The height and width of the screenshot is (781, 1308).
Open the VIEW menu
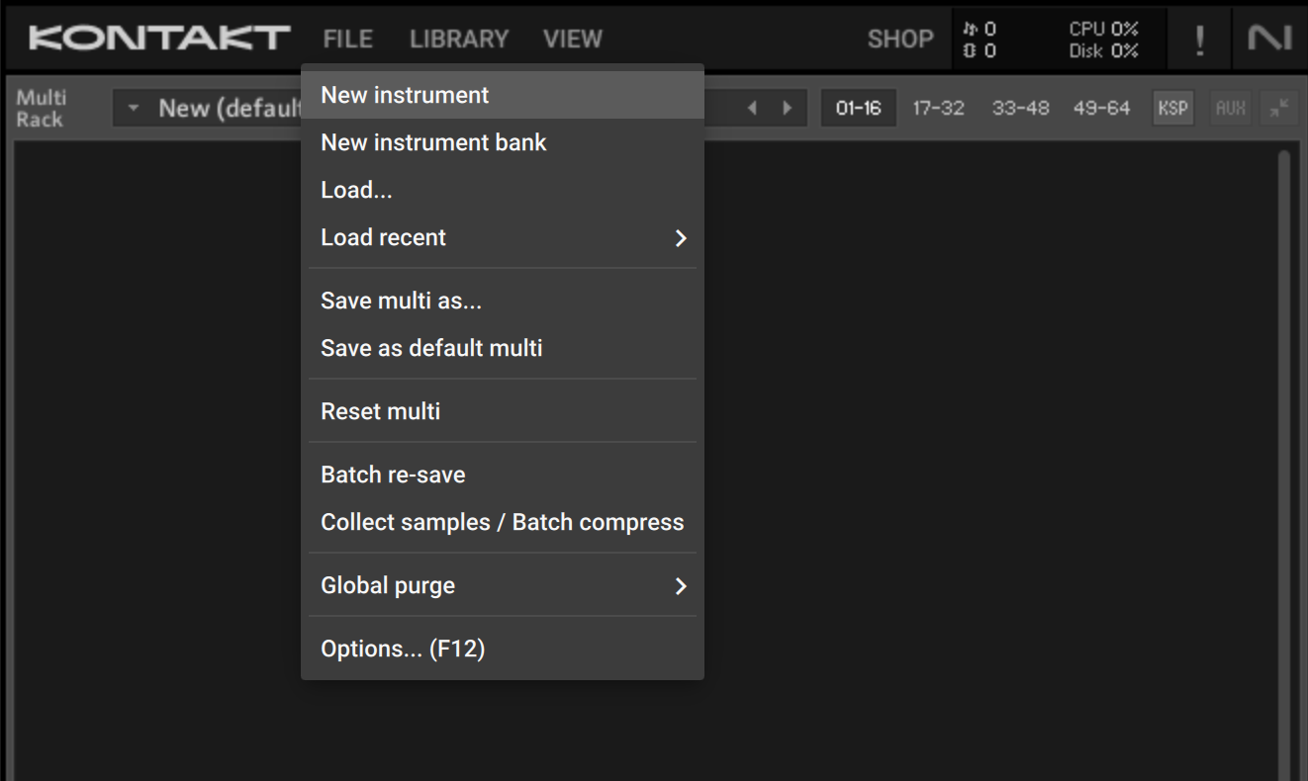coord(573,39)
